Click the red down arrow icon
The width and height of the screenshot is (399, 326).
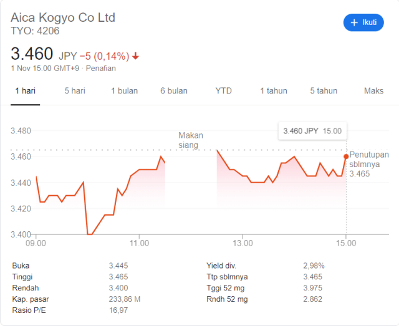pyautogui.click(x=135, y=56)
